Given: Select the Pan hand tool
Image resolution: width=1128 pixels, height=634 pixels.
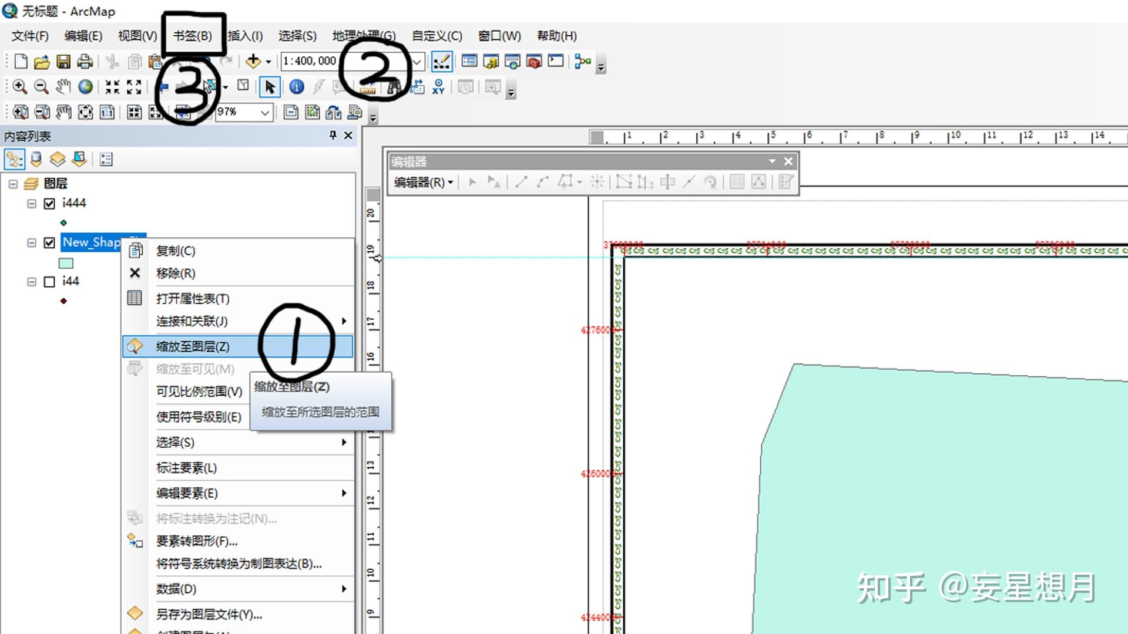Looking at the screenshot, I should pos(63,87).
